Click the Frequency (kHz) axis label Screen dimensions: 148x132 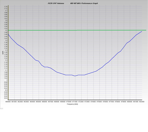[x=73, y=104]
